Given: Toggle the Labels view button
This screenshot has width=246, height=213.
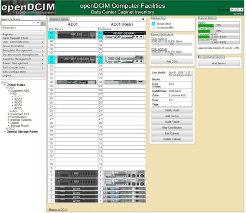Looking at the screenshot, I should tap(64, 19).
